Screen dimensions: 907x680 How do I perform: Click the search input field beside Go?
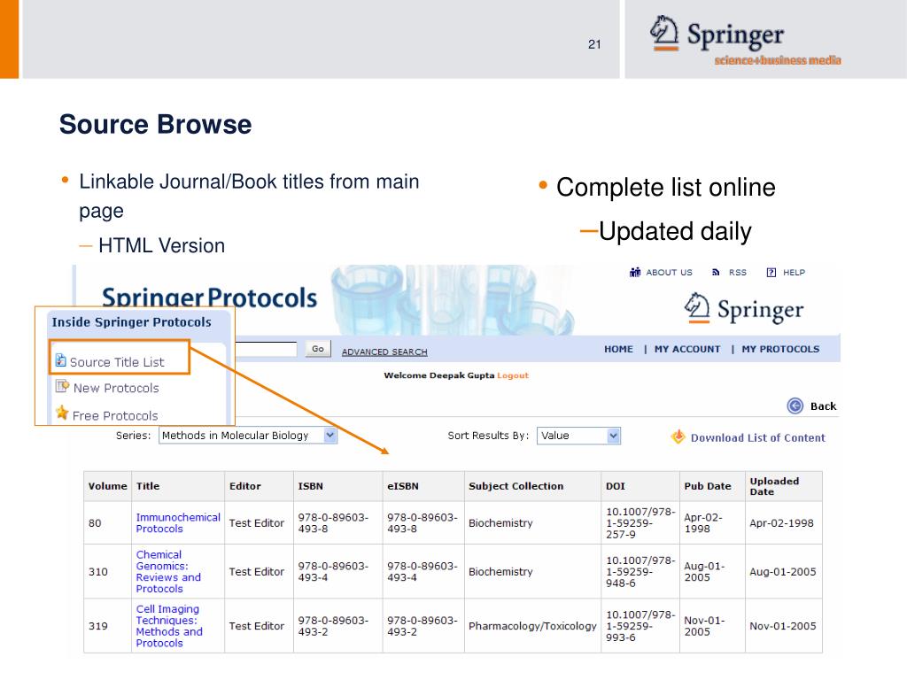[266, 349]
